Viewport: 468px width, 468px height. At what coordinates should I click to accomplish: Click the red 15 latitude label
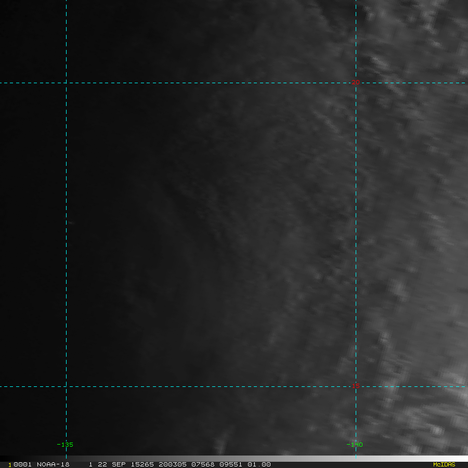[356, 386]
